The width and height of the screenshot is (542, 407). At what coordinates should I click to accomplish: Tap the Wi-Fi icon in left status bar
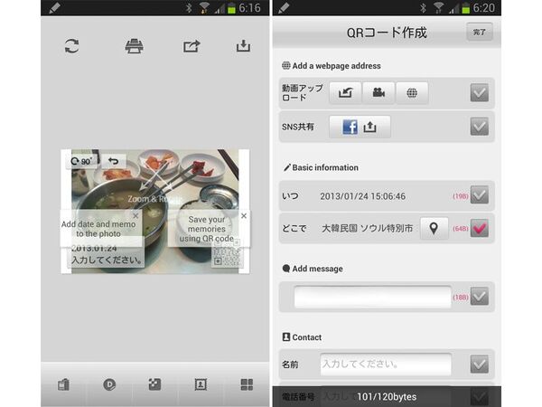(x=204, y=8)
